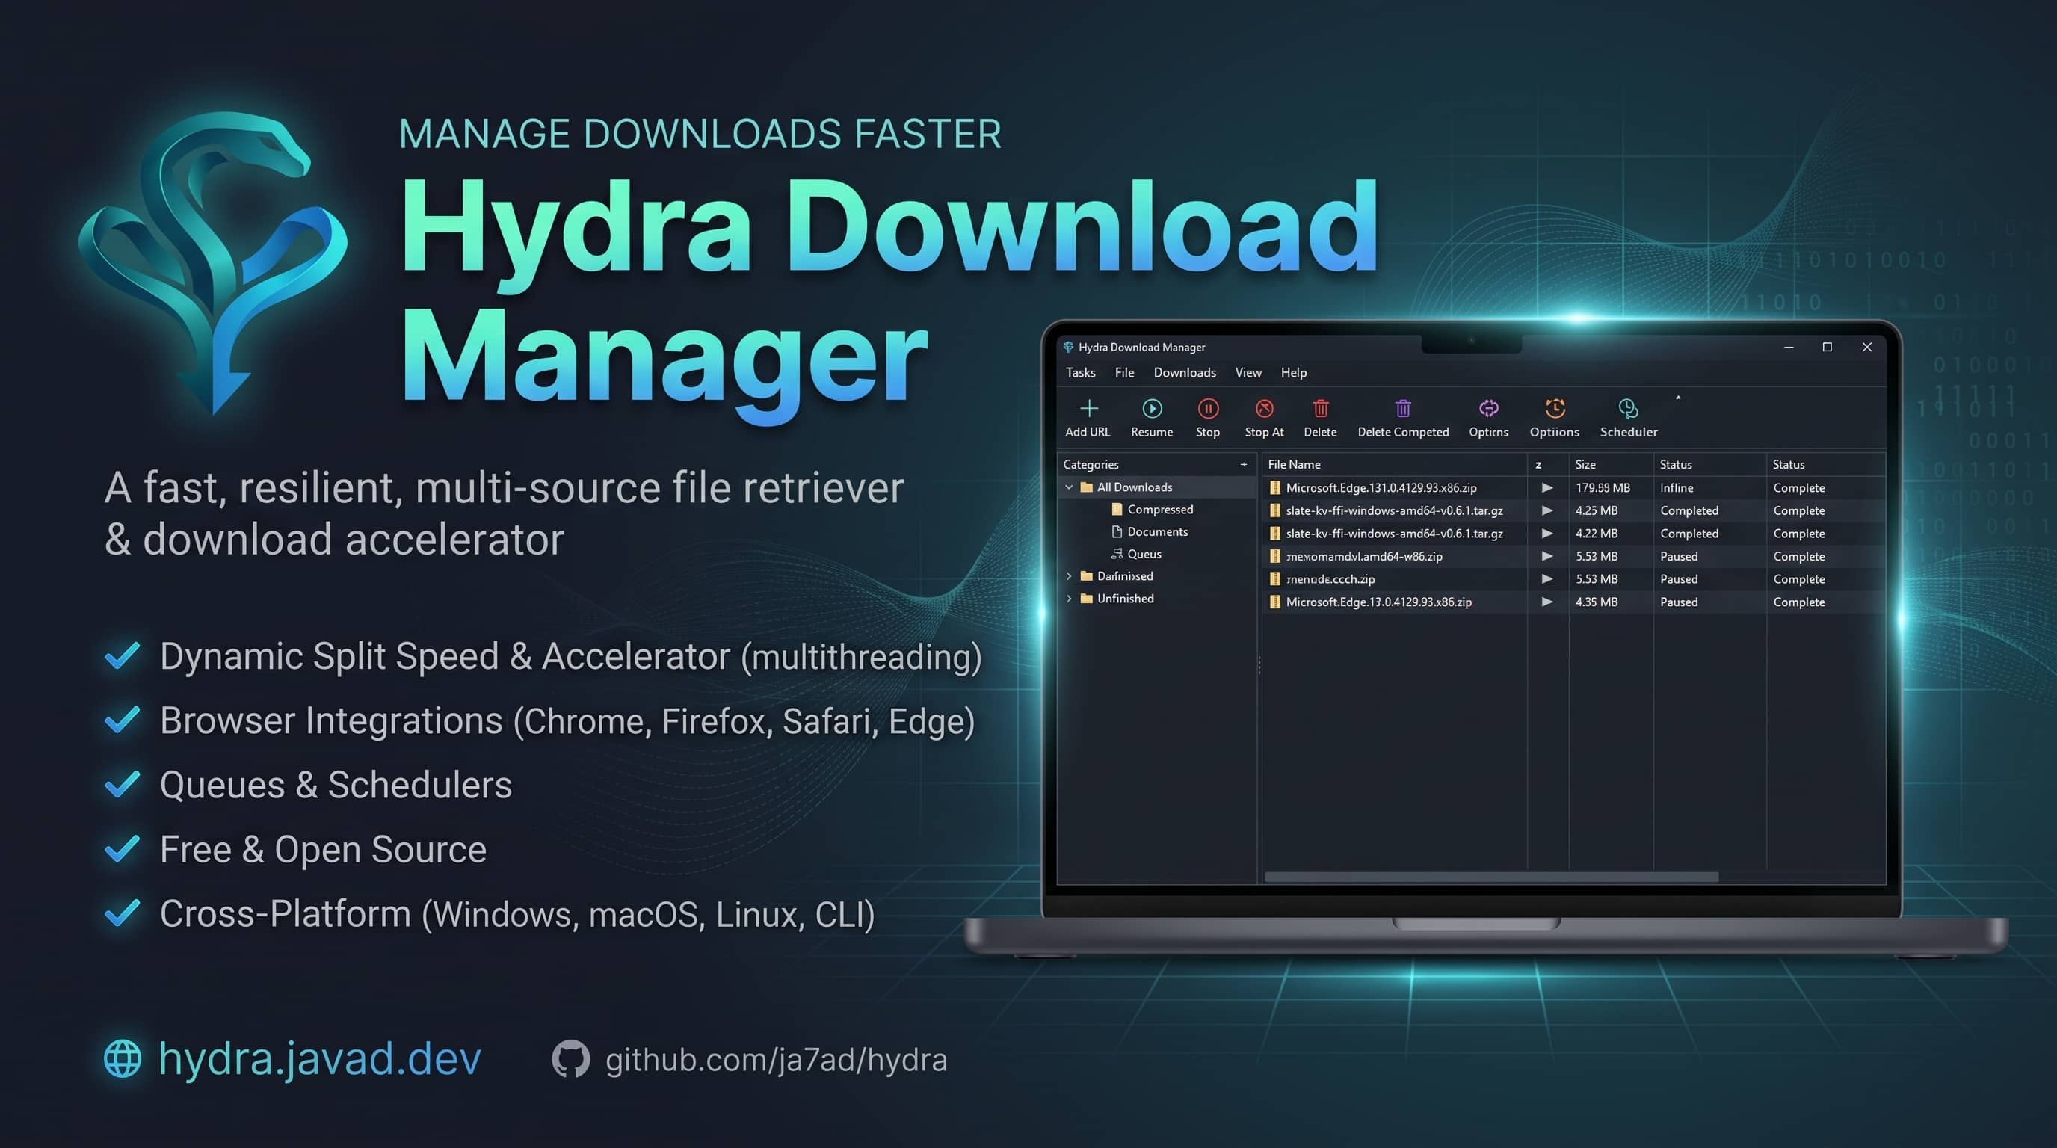Click the arrow on the Categories header
The image size is (2057, 1148).
coord(1243,465)
